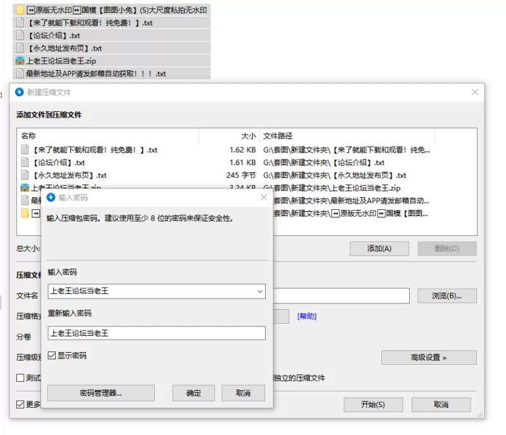Click the folder icon in the top file list
Image resolution: width=506 pixels, height=435 pixels.
point(20,10)
